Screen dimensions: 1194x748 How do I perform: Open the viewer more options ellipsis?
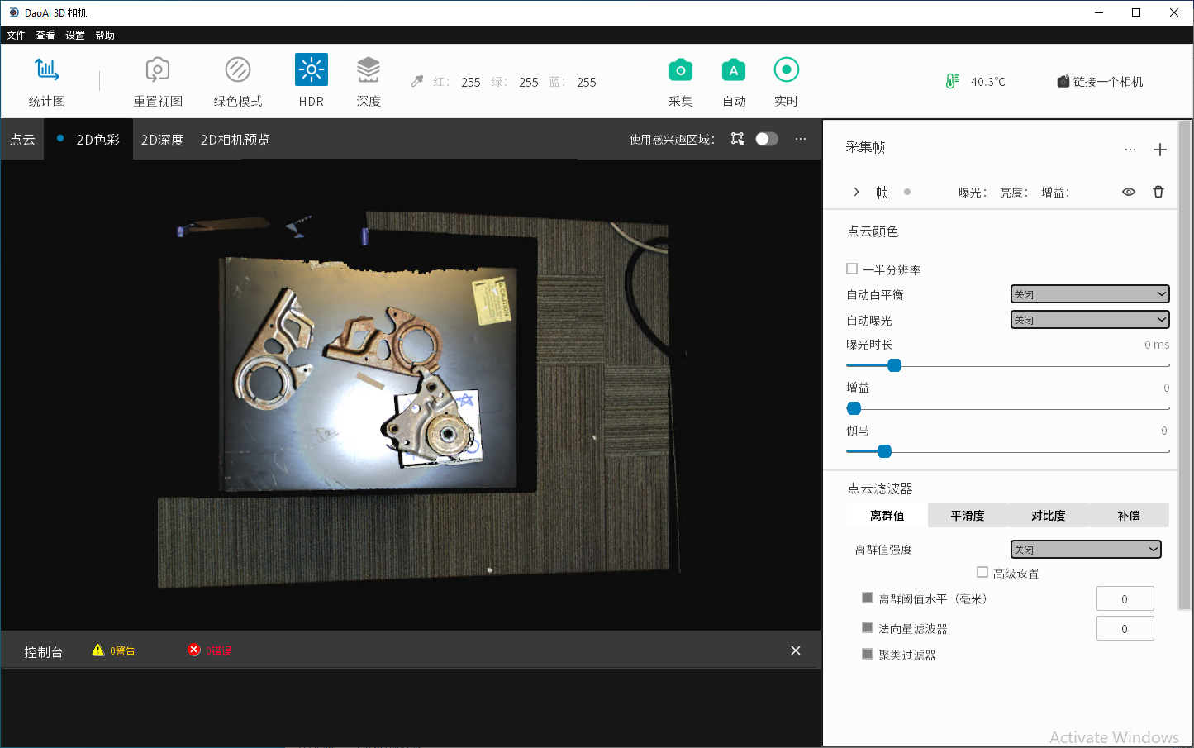point(801,139)
